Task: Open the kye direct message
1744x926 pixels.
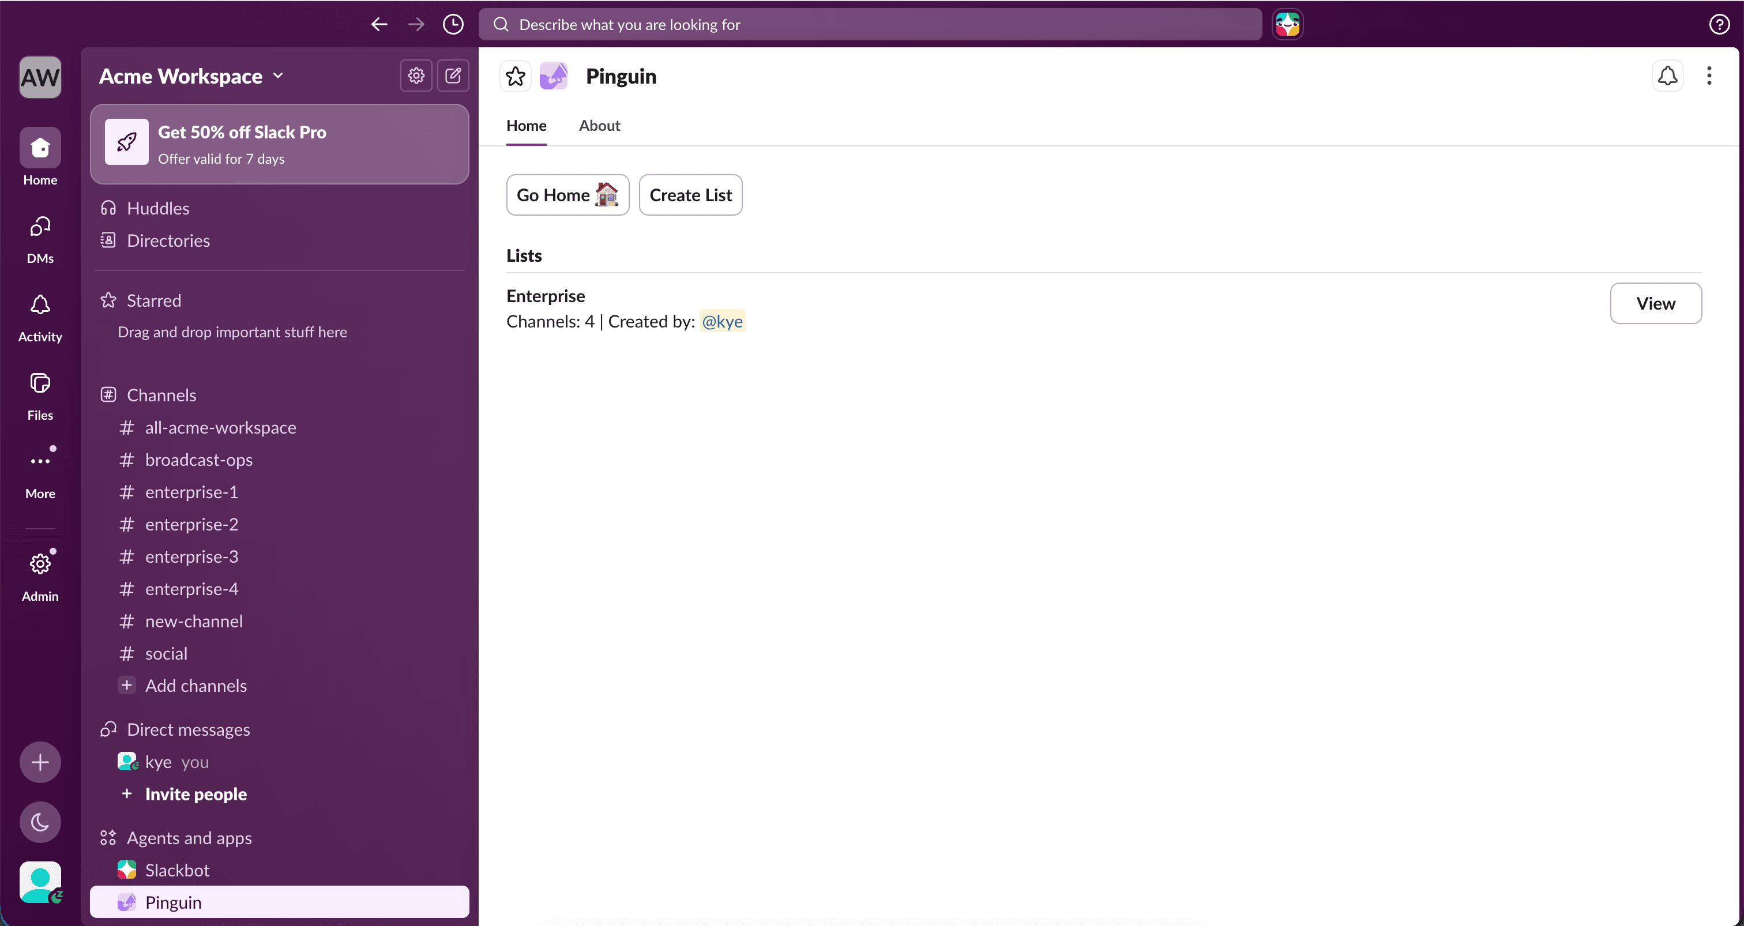Action: pyautogui.click(x=279, y=762)
